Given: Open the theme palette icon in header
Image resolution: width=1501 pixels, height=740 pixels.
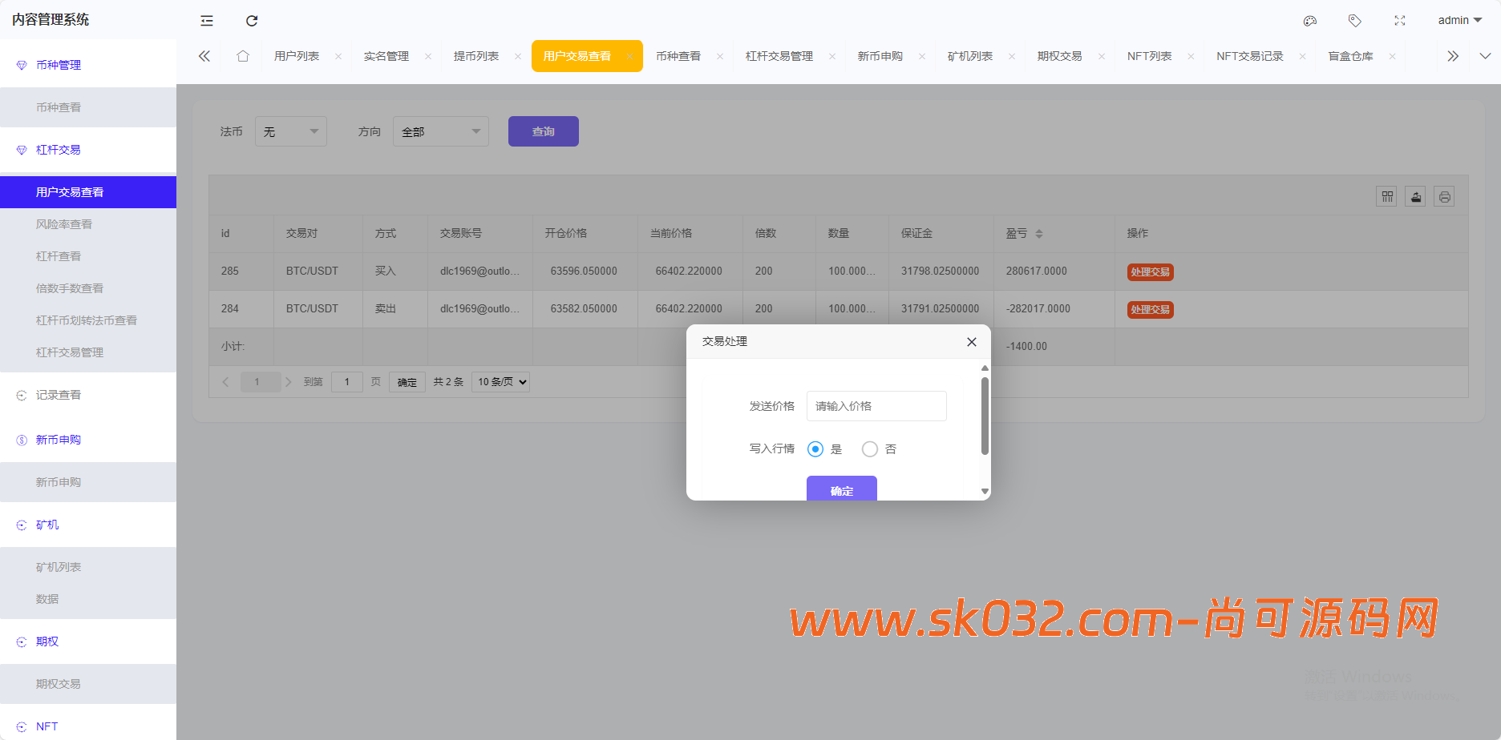Looking at the screenshot, I should pyautogui.click(x=1310, y=20).
